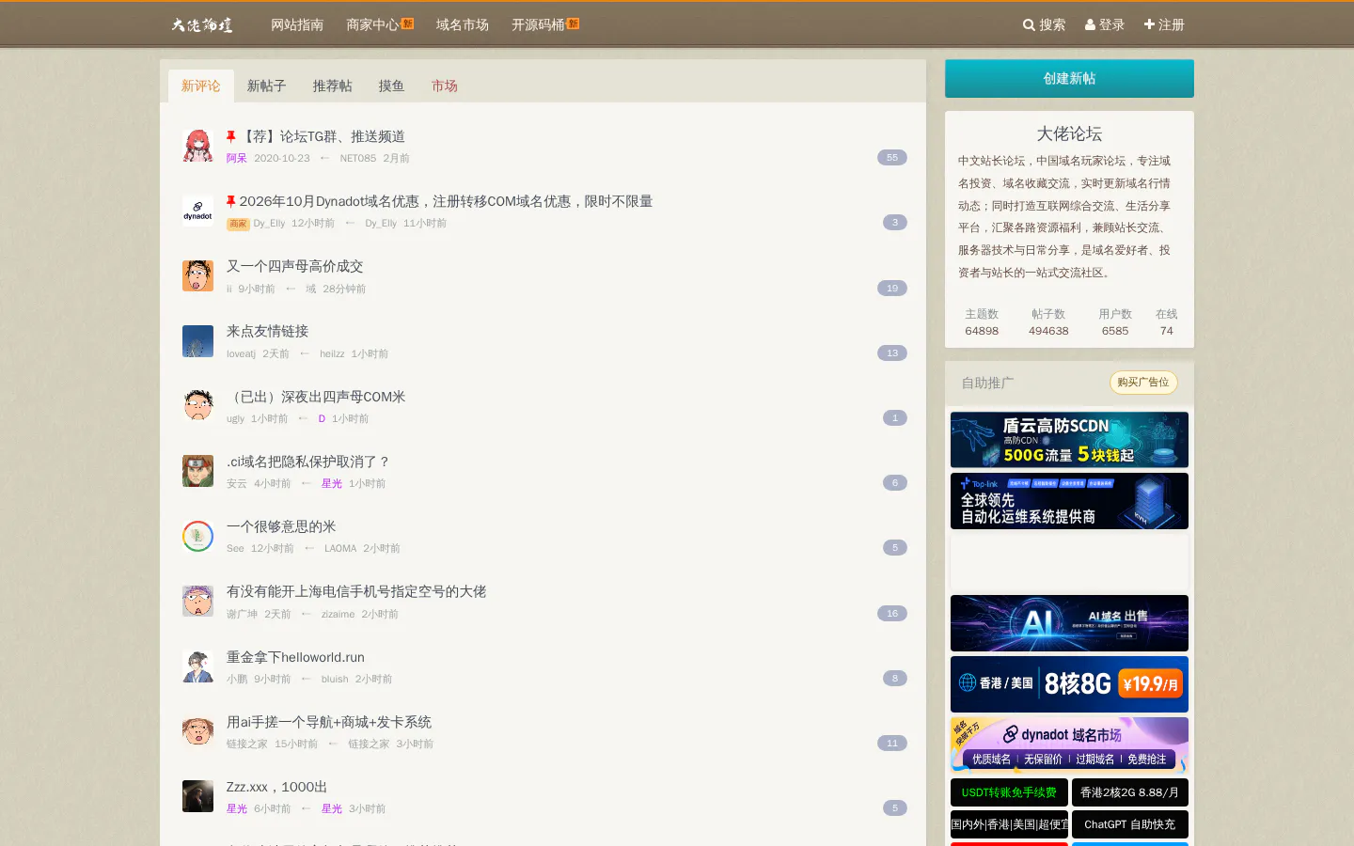Click the 16 reply count badge
This screenshot has width=1354, height=846.
pos(891,613)
